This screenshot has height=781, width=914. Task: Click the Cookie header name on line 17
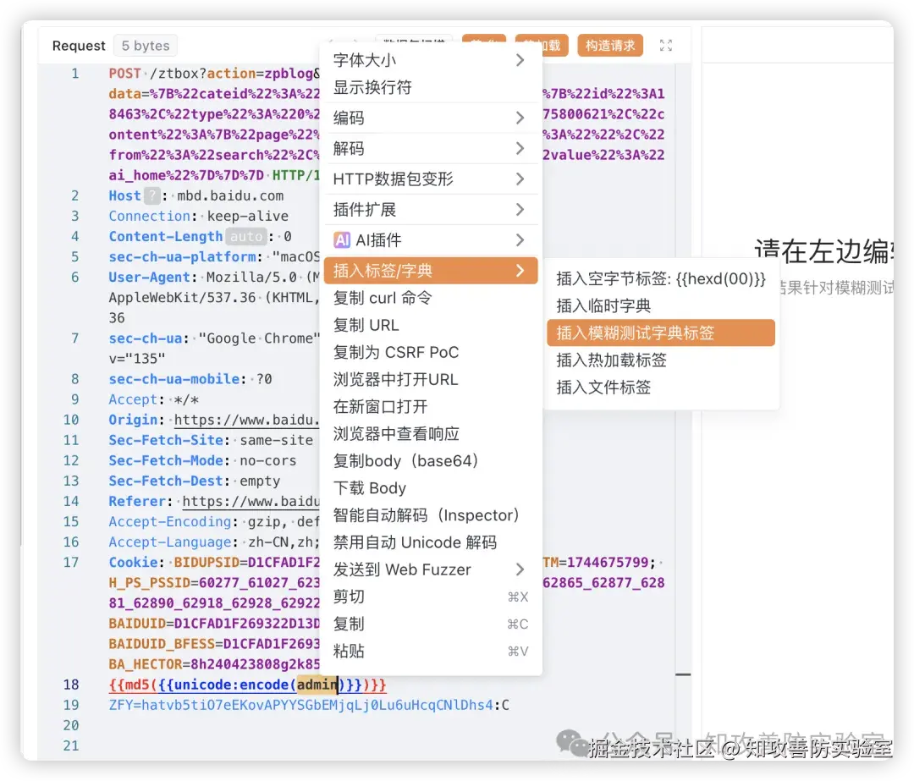(133, 563)
